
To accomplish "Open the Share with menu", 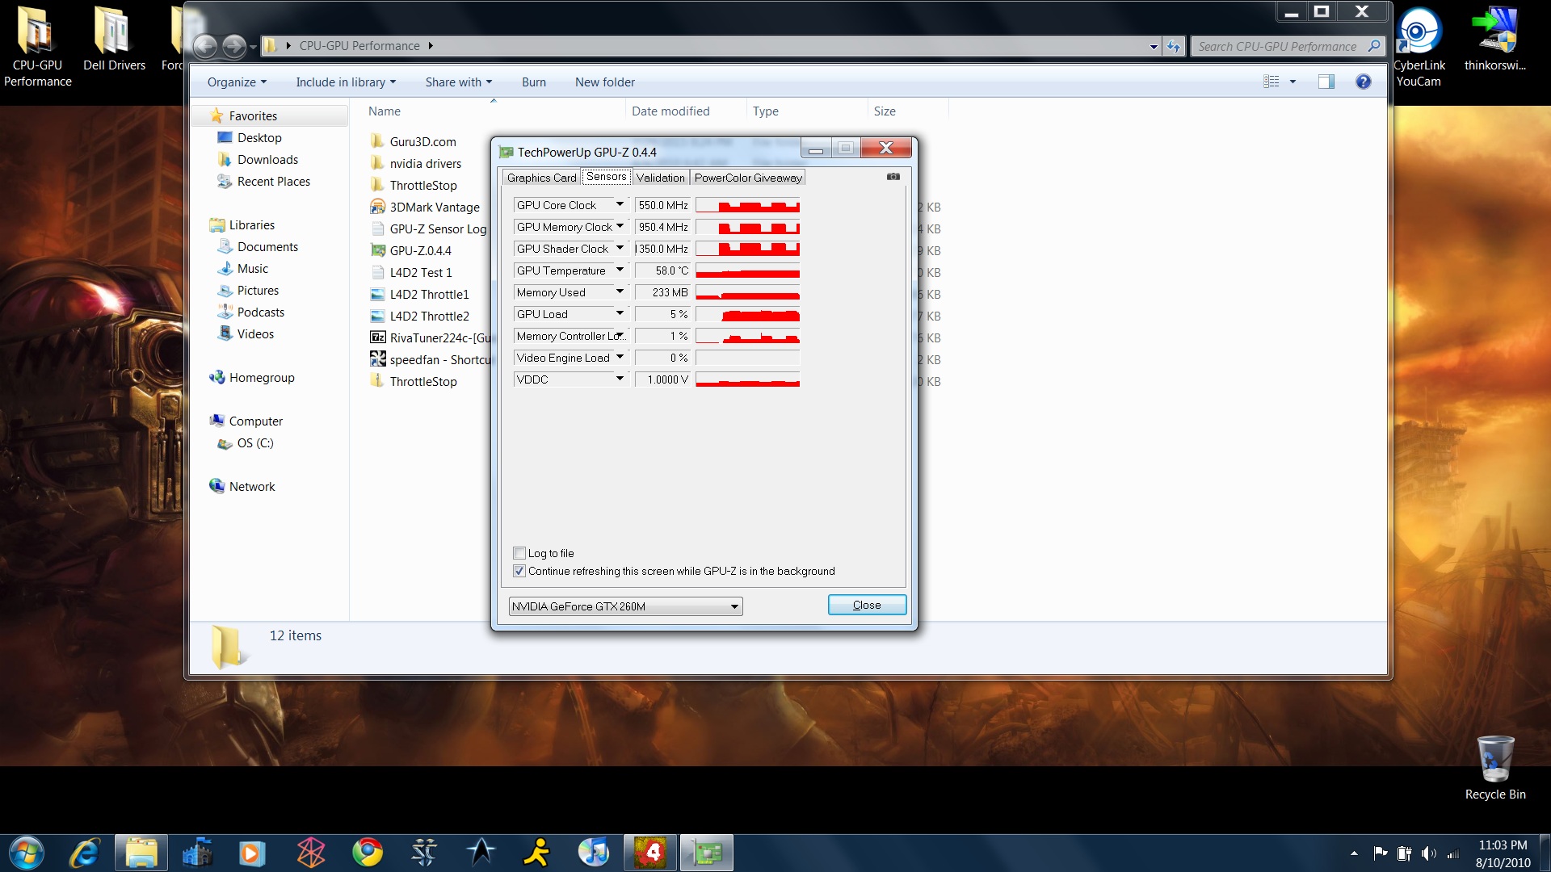I will [458, 82].
